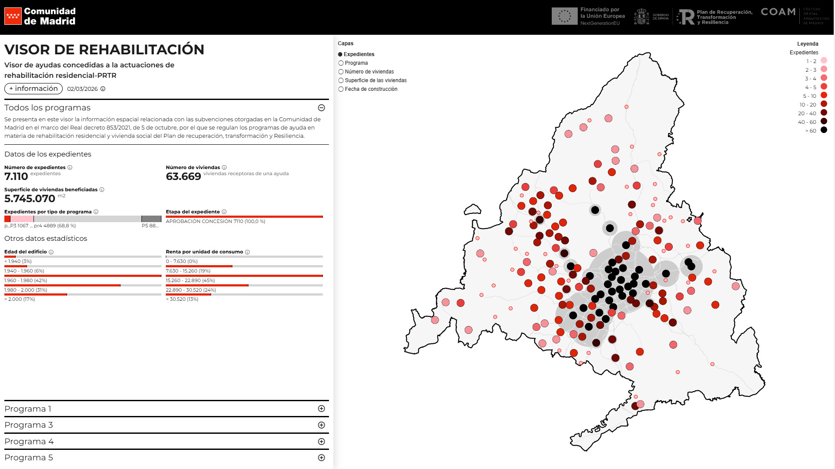Select Número de viviendas layer option

tap(341, 72)
